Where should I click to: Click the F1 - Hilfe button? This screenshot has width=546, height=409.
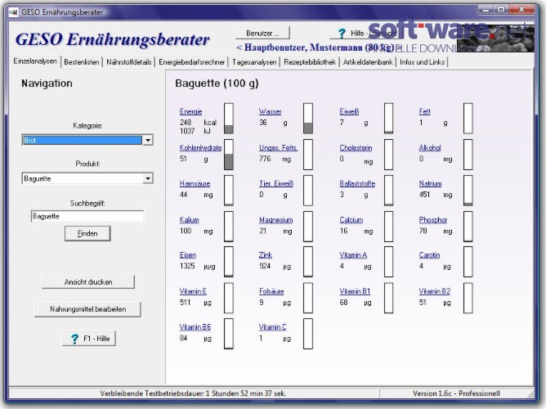click(x=89, y=339)
